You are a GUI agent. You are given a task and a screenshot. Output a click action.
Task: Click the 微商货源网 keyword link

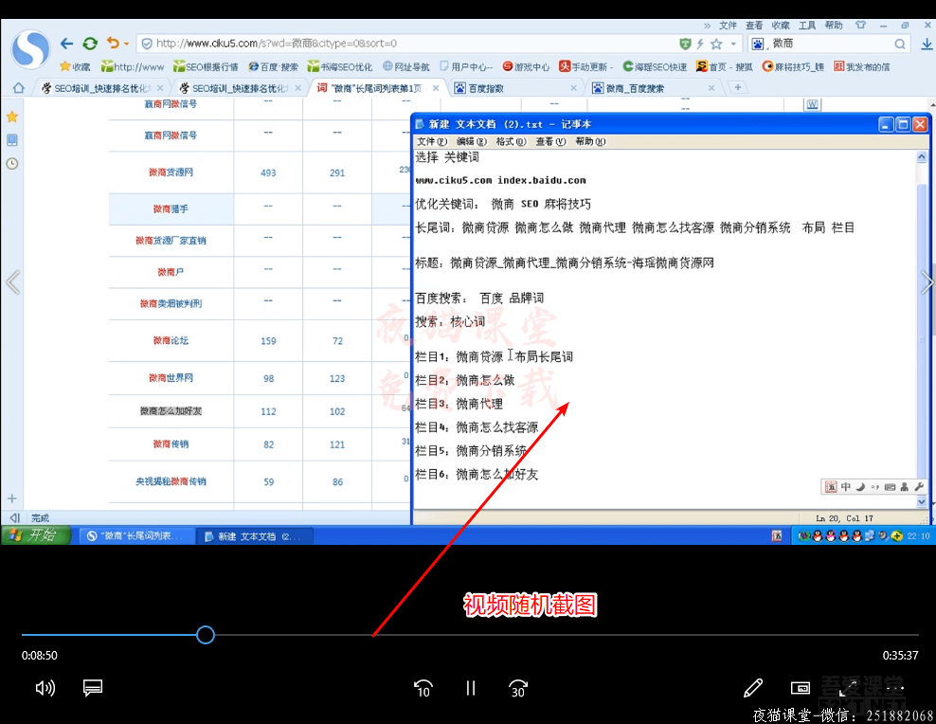(x=171, y=172)
